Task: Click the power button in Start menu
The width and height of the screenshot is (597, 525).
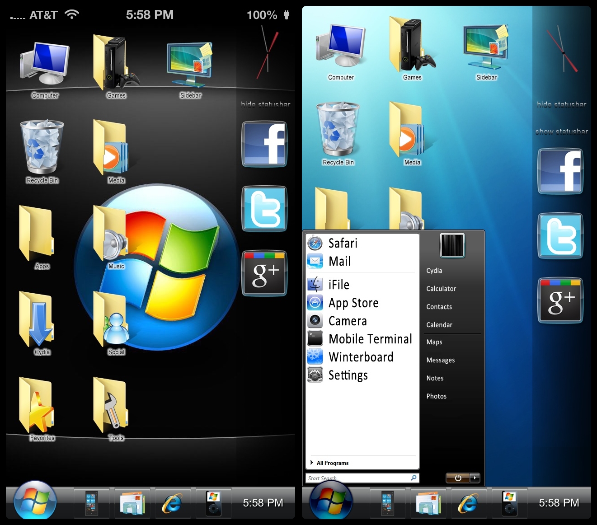Action: pos(458,478)
